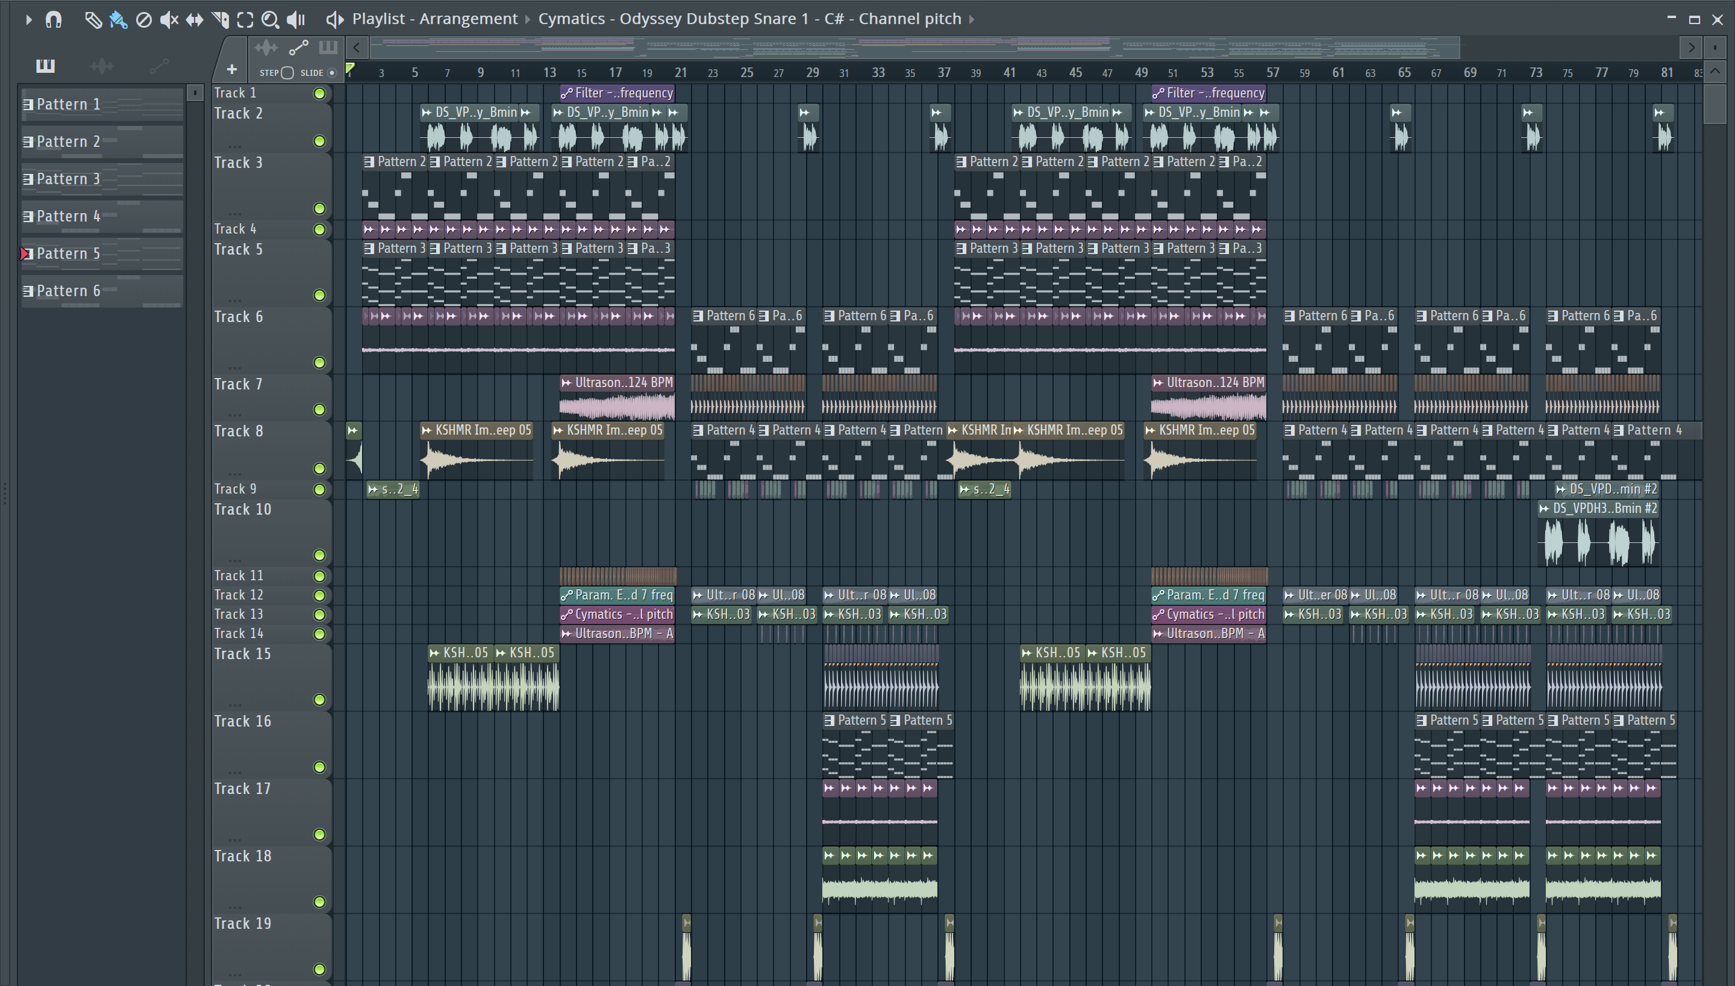Click Track 3 header label
1735x986 pixels.
tap(238, 163)
